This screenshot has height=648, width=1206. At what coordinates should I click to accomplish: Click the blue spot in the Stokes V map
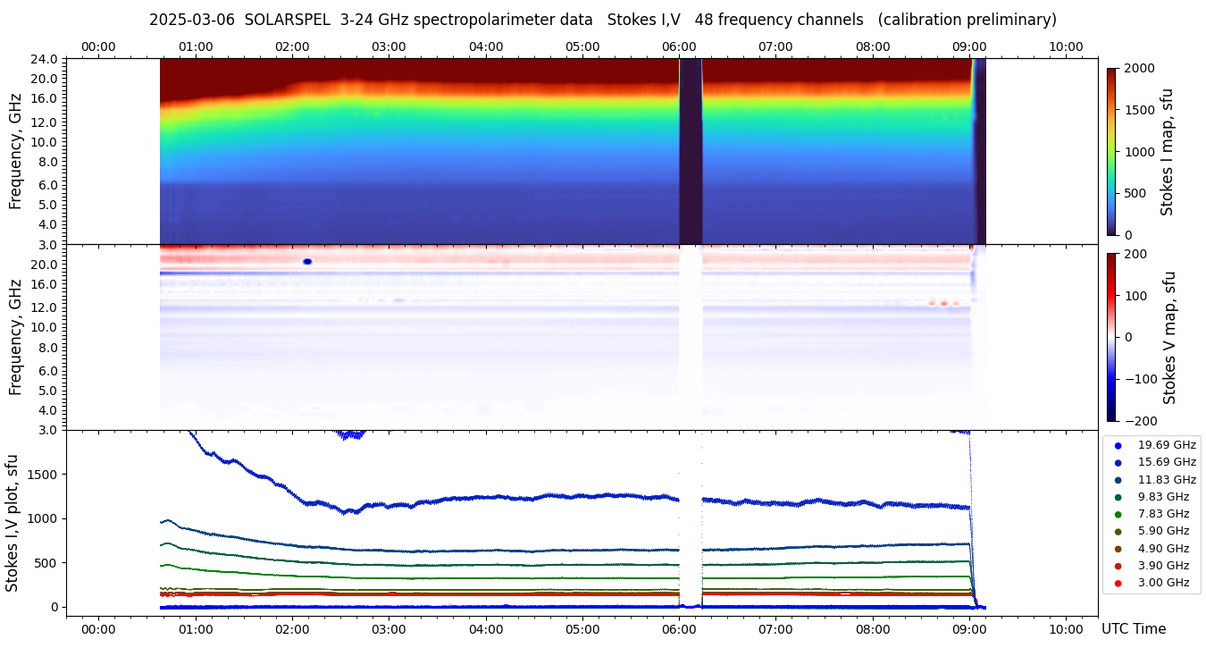[x=307, y=262]
